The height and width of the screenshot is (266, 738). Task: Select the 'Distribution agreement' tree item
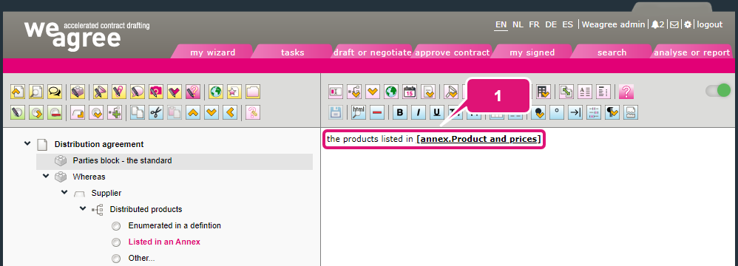pos(99,144)
